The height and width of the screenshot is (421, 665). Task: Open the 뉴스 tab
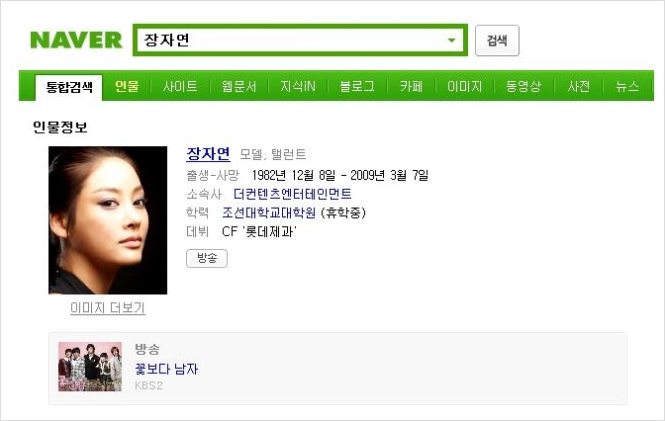(627, 86)
